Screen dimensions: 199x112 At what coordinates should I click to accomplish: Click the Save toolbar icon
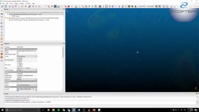coord(6,6)
